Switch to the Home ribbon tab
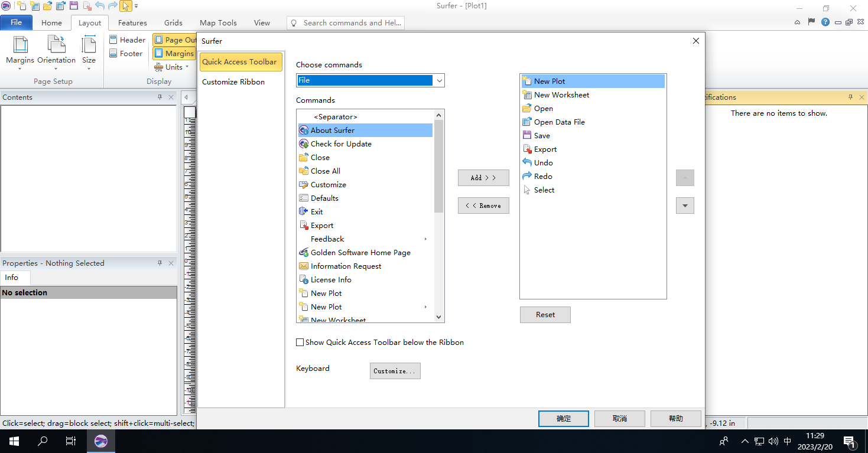The image size is (868, 453). pos(51,22)
